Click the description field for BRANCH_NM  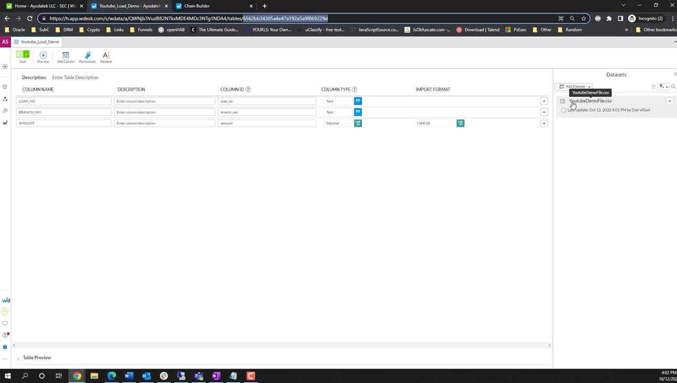tap(164, 112)
